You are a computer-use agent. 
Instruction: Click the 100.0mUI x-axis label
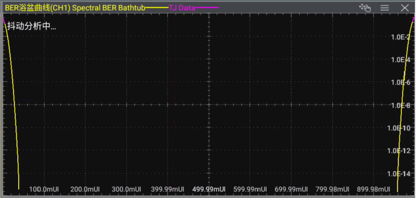click(x=44, y=189)
